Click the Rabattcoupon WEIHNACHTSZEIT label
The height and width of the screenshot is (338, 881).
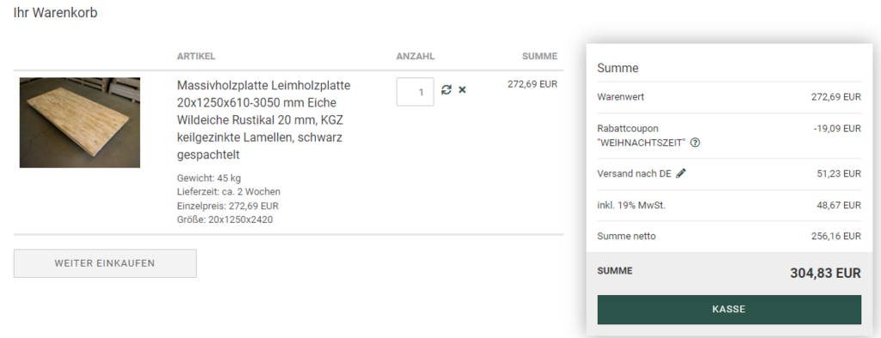641,135
